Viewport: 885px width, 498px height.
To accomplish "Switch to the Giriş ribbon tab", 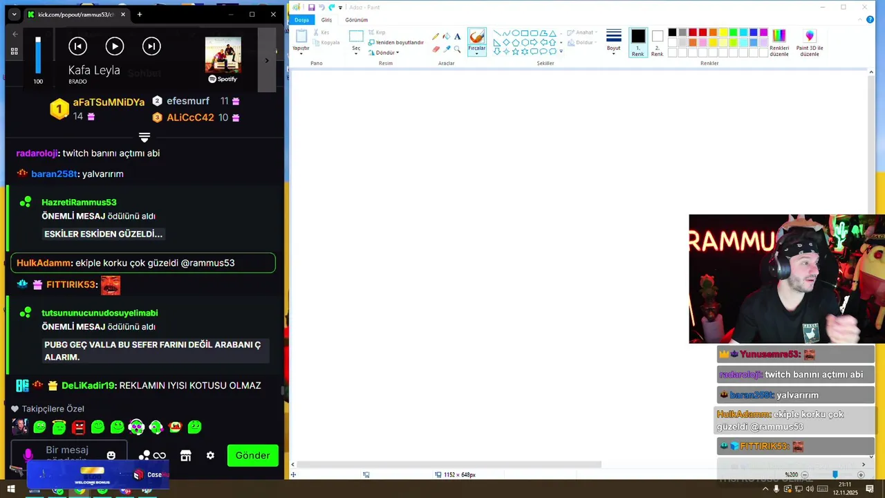I will (x=326, y=20).
